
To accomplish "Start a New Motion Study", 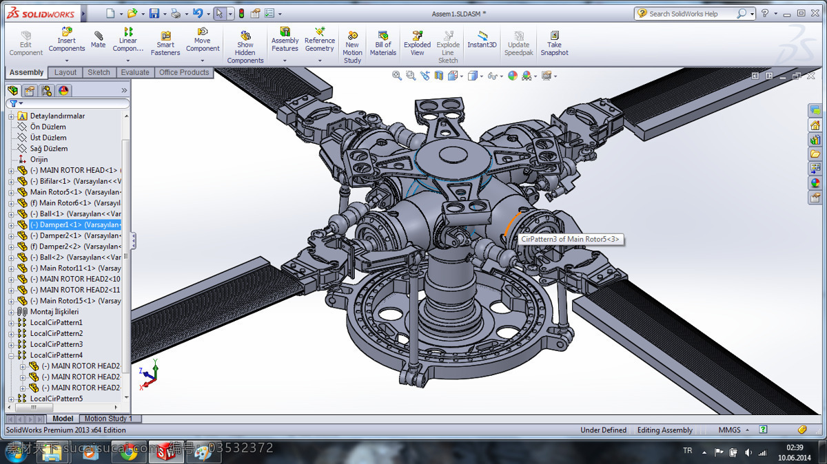I will (352, 47).
